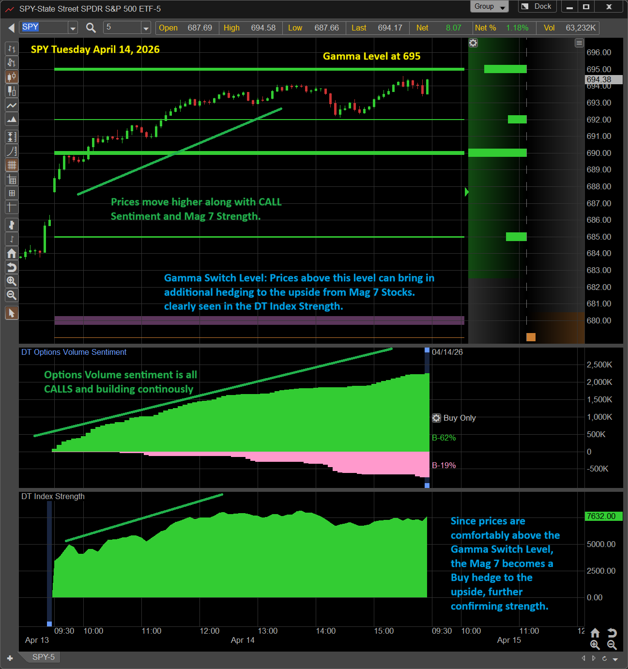Expand the SPY symbol dropdown
The width and height of the screenshot is (628, 669).
click(x=73, y=28)
